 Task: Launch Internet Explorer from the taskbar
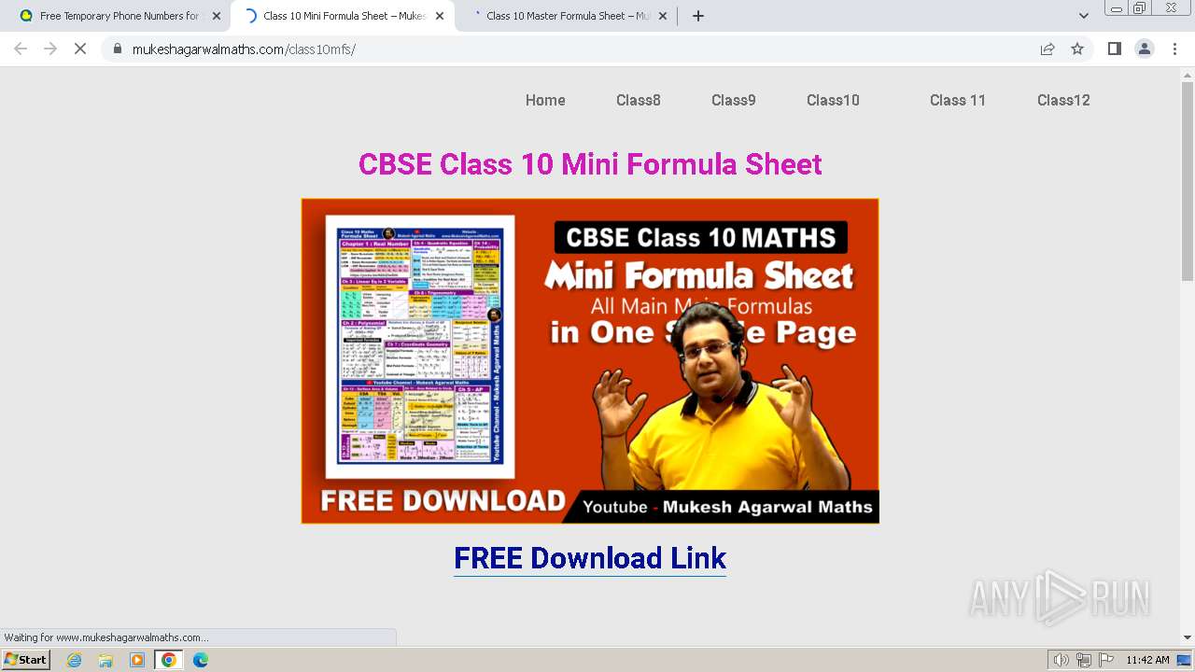[74, 660]
